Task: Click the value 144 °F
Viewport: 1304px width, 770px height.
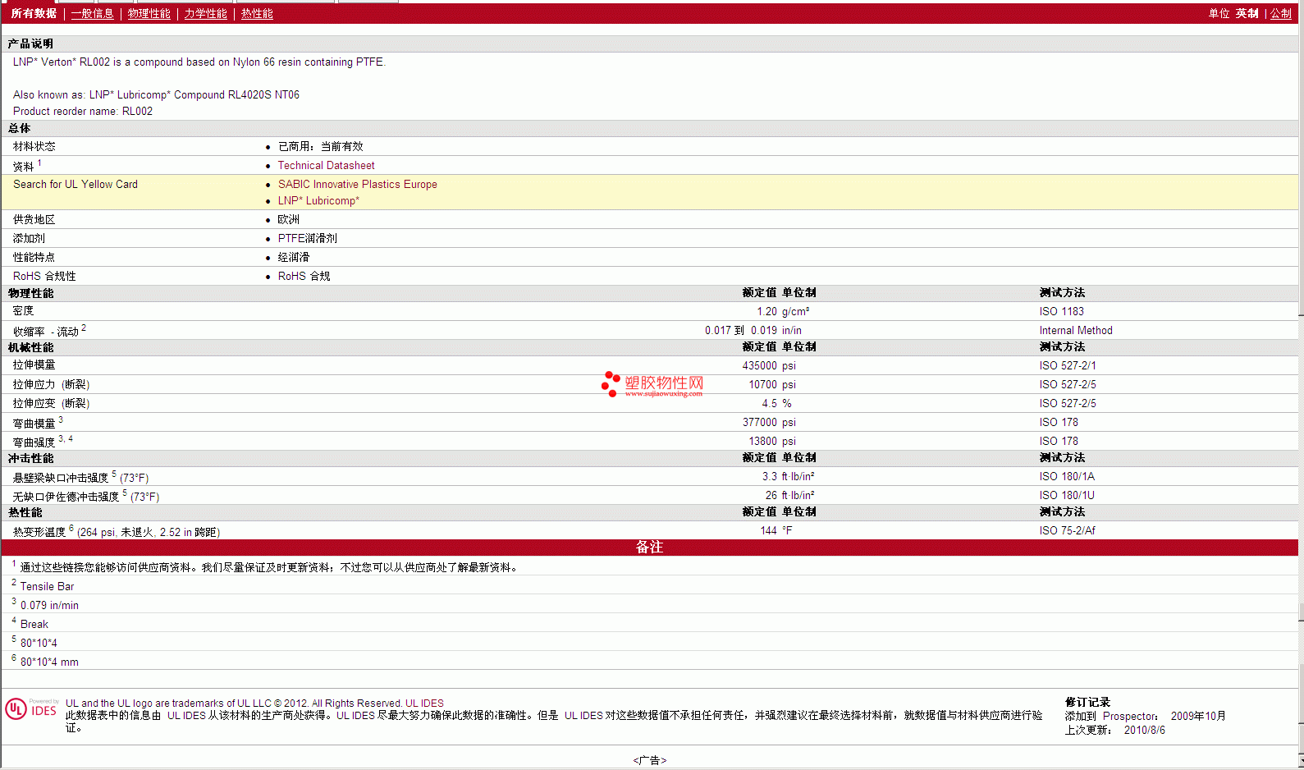Action: point(776,531)
